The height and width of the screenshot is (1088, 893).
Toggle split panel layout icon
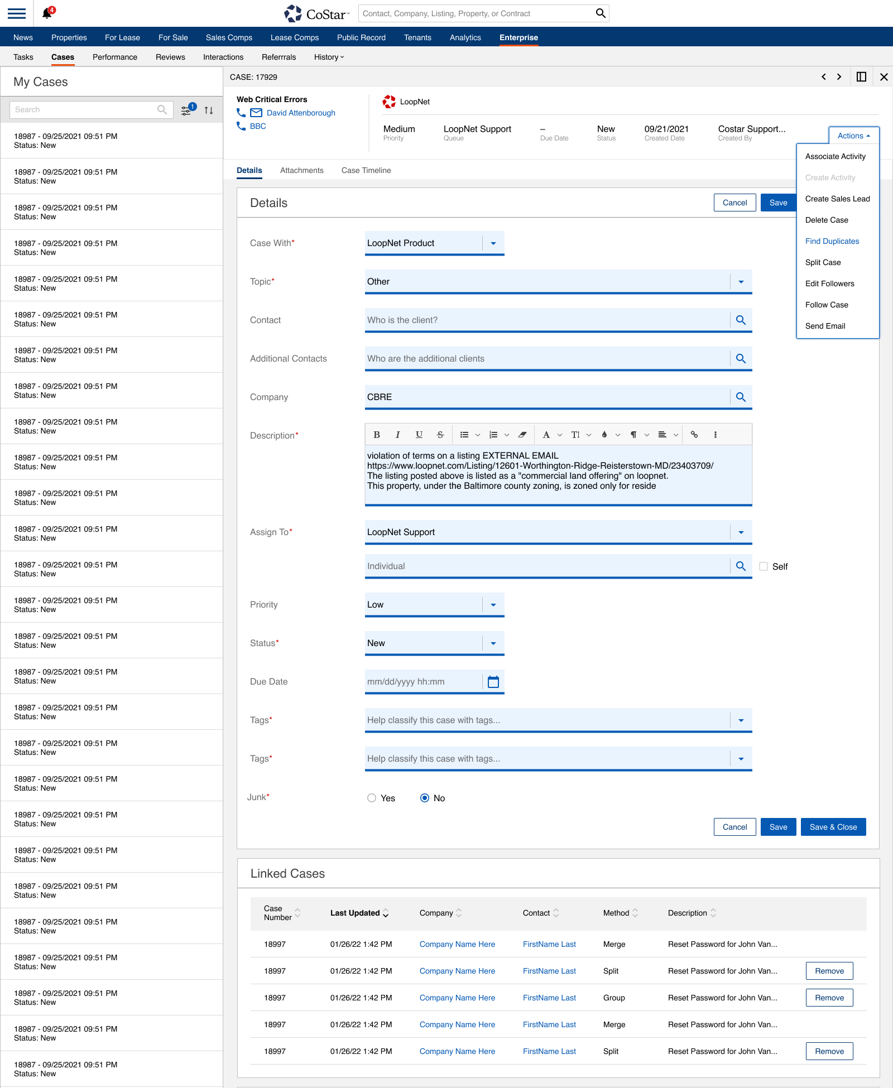coord(861,77)
